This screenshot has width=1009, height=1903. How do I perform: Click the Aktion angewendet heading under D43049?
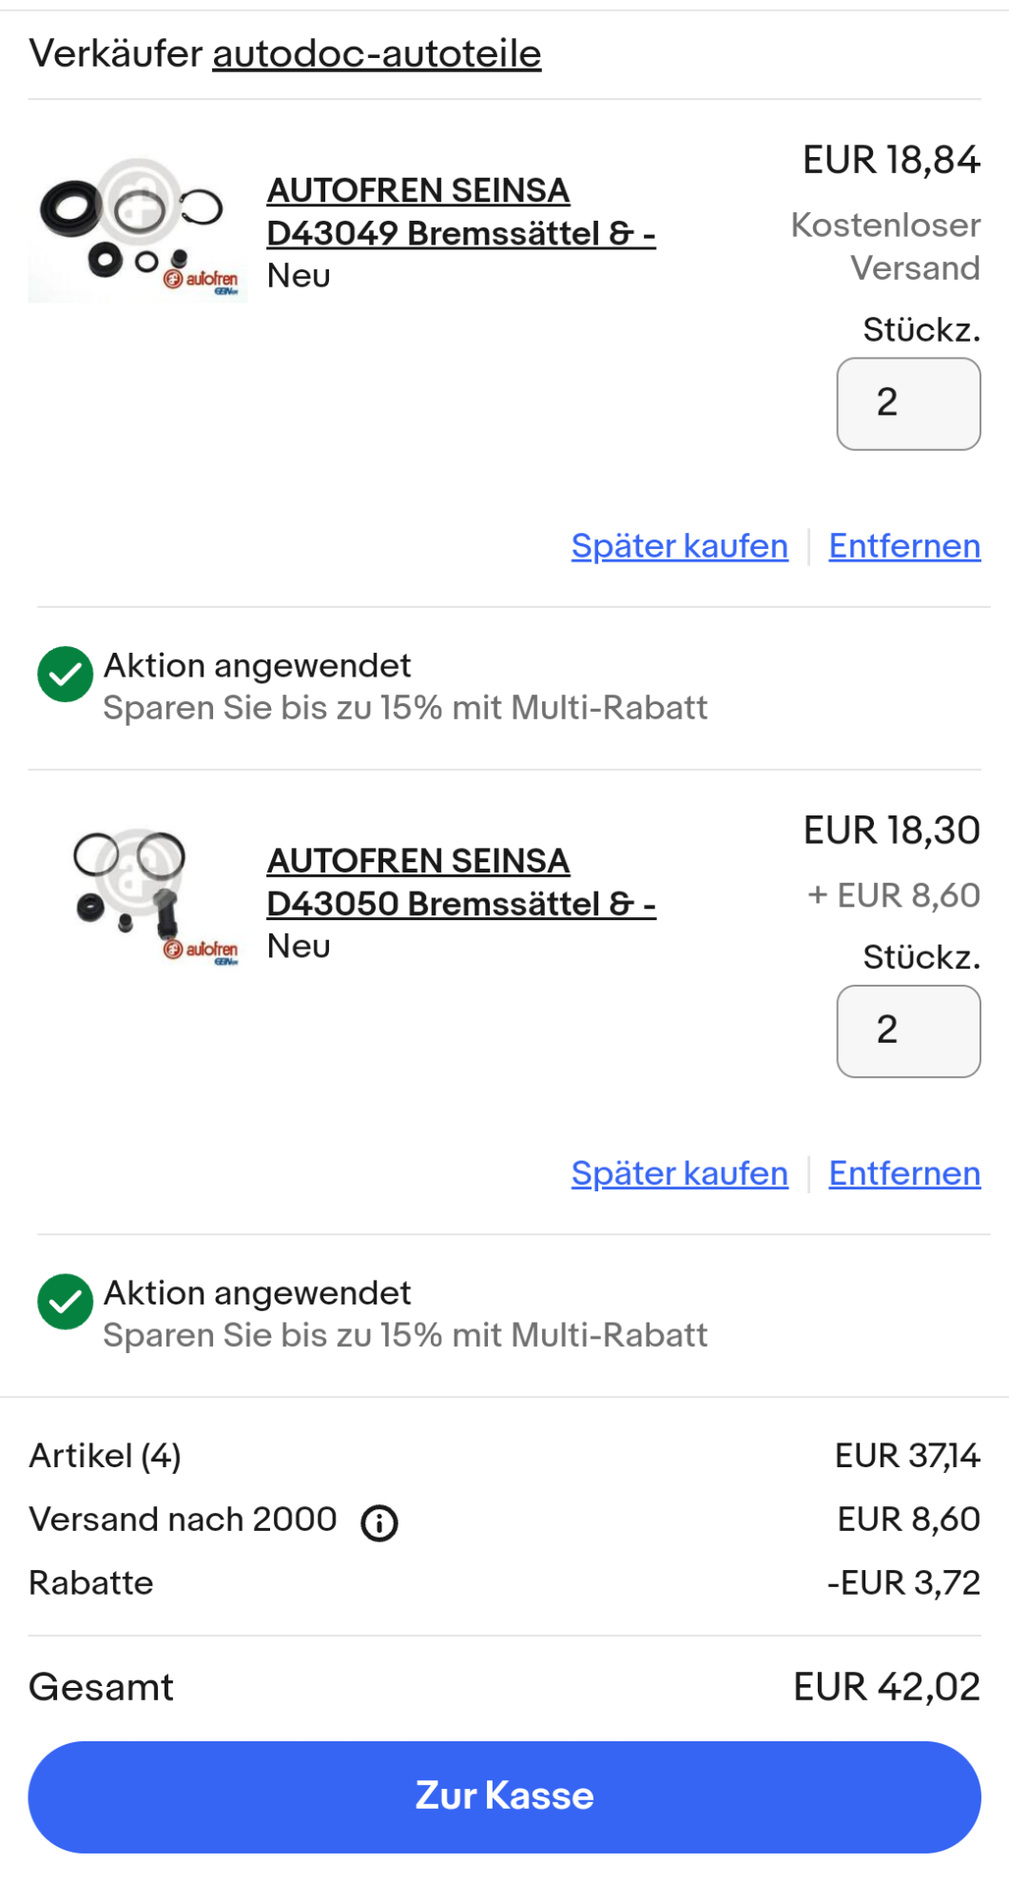coord(257,666)
